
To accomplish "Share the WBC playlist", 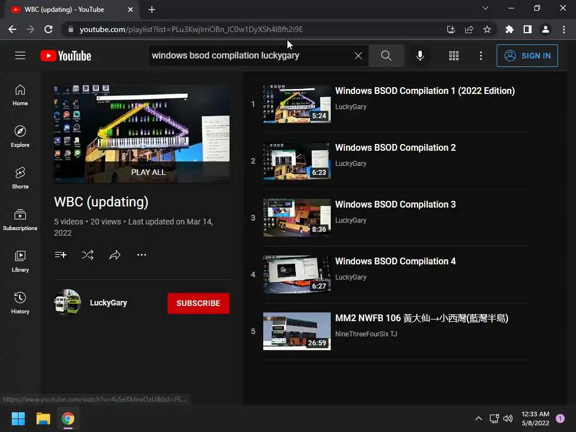I will pyautogui.click(x=115, y=255).
